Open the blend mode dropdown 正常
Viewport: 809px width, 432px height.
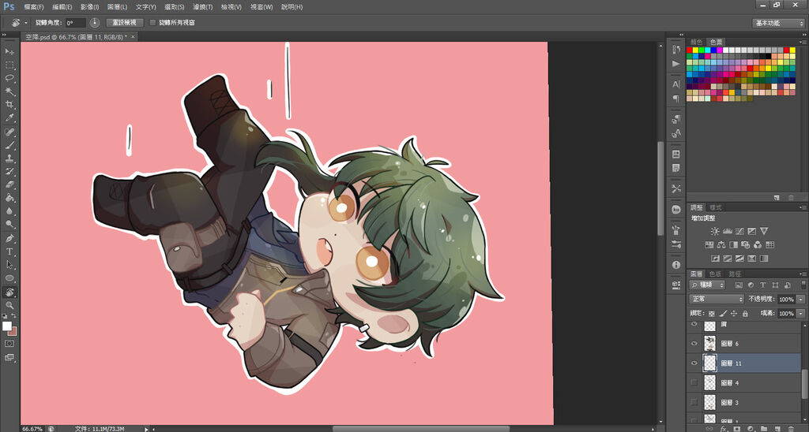click(717, 299)
